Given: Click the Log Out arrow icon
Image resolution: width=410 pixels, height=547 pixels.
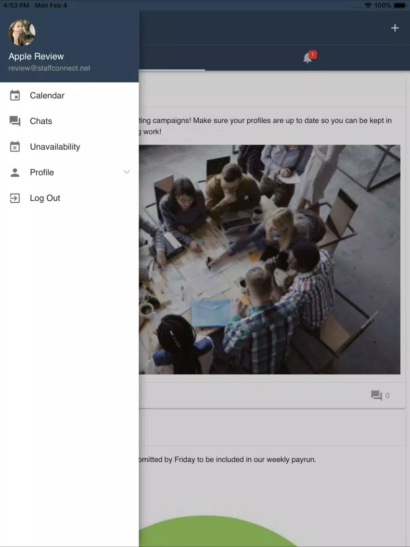Looking at the screenshot, I should click(14, 198).
